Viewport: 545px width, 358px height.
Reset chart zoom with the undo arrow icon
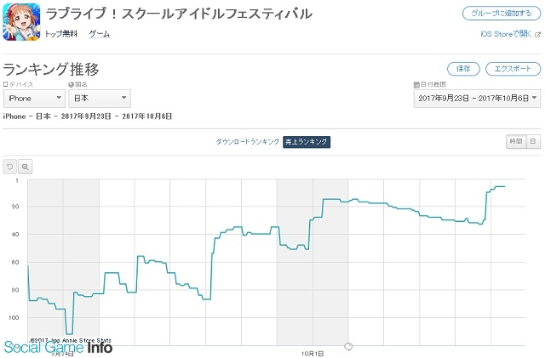coord(9,167)
